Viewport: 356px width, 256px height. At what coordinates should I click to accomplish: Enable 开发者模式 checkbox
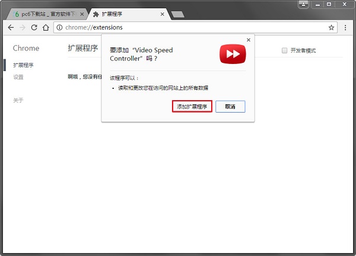pos(284,50)
